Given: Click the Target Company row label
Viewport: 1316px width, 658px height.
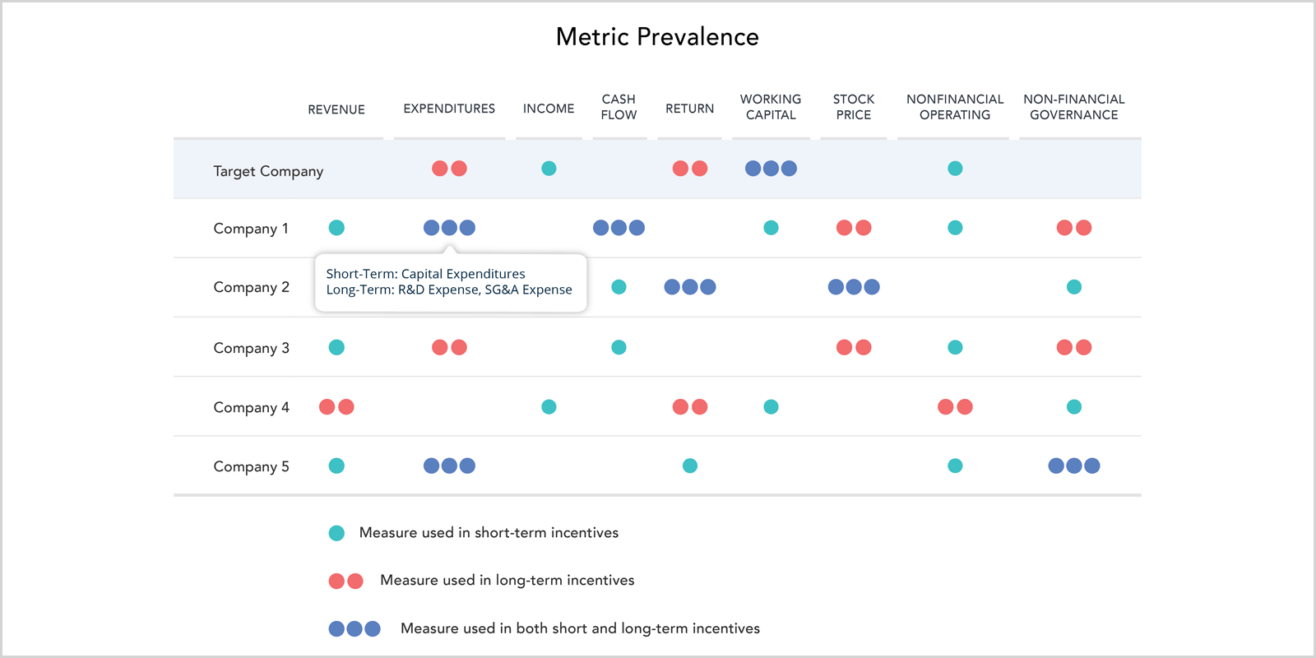Looking at the screenshot, I should tap(268, 171).
